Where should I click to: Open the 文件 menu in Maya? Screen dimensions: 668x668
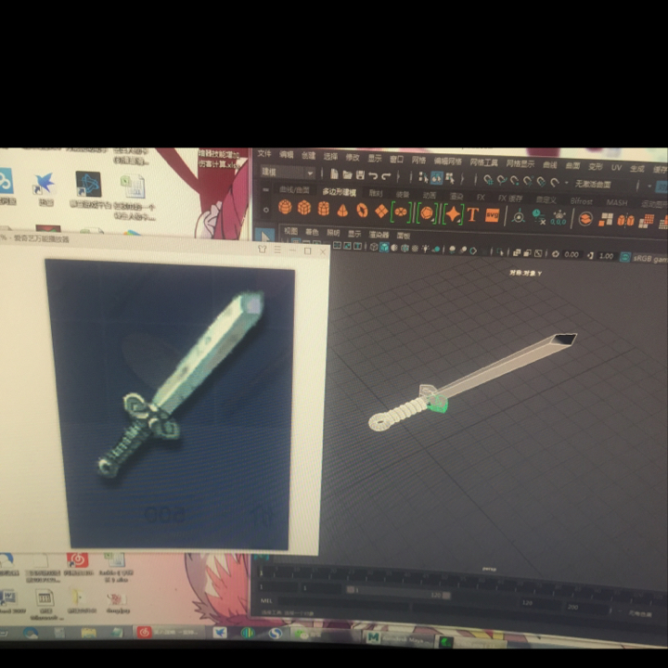(x=264, y=153)
